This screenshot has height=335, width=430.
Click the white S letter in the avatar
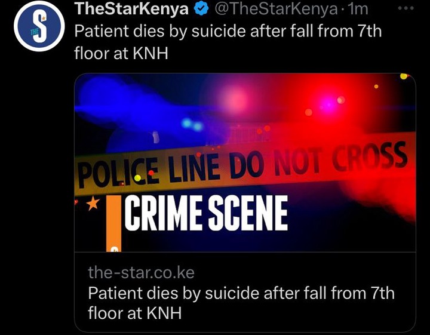click(x=41, y=27)
